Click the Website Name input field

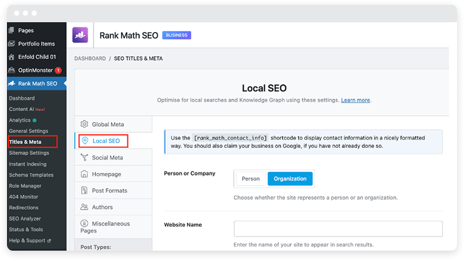click(338, 228)
